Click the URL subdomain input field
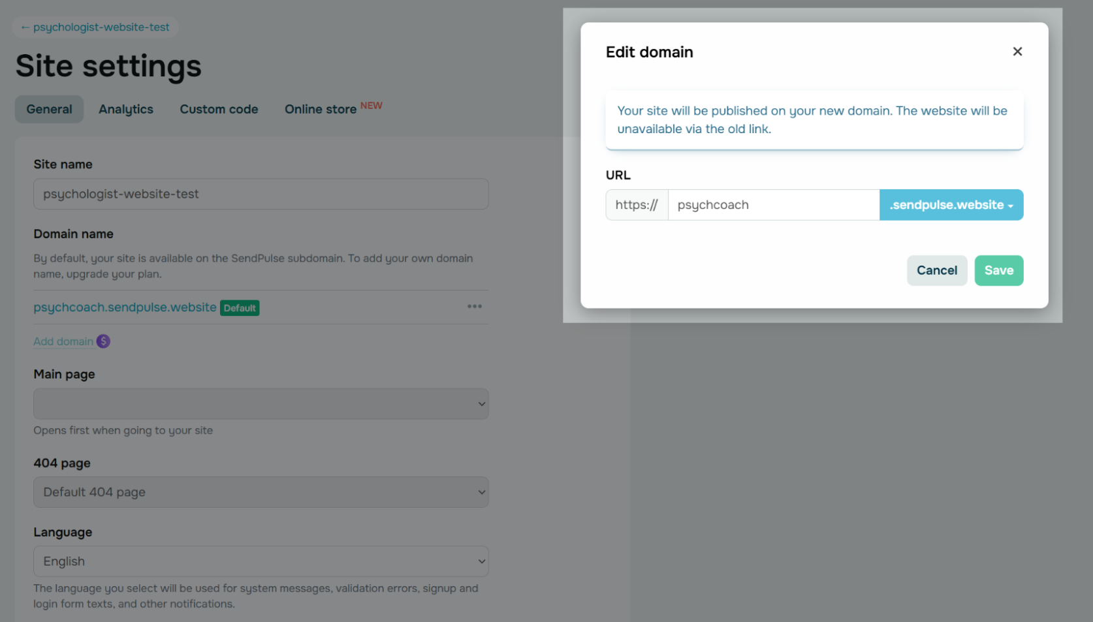 773,205
